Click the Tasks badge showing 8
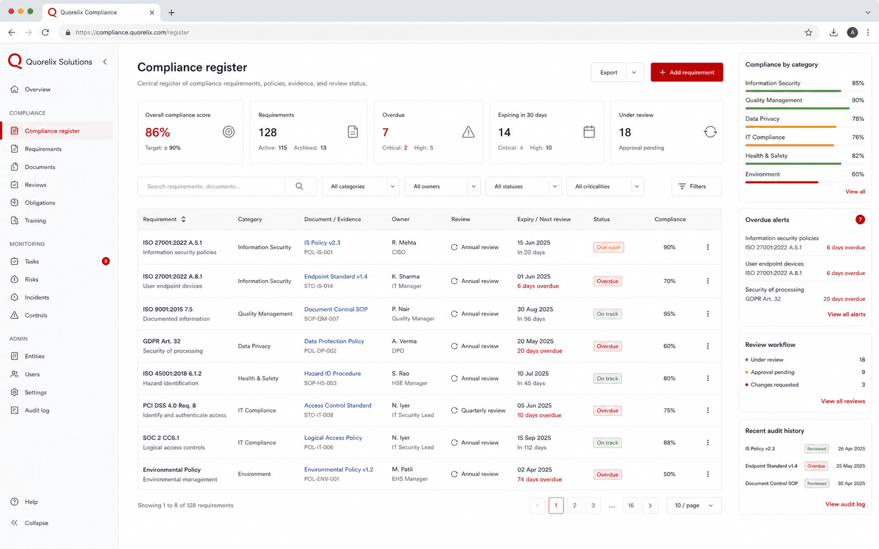 pyautogui.click(x=105, y=261)
